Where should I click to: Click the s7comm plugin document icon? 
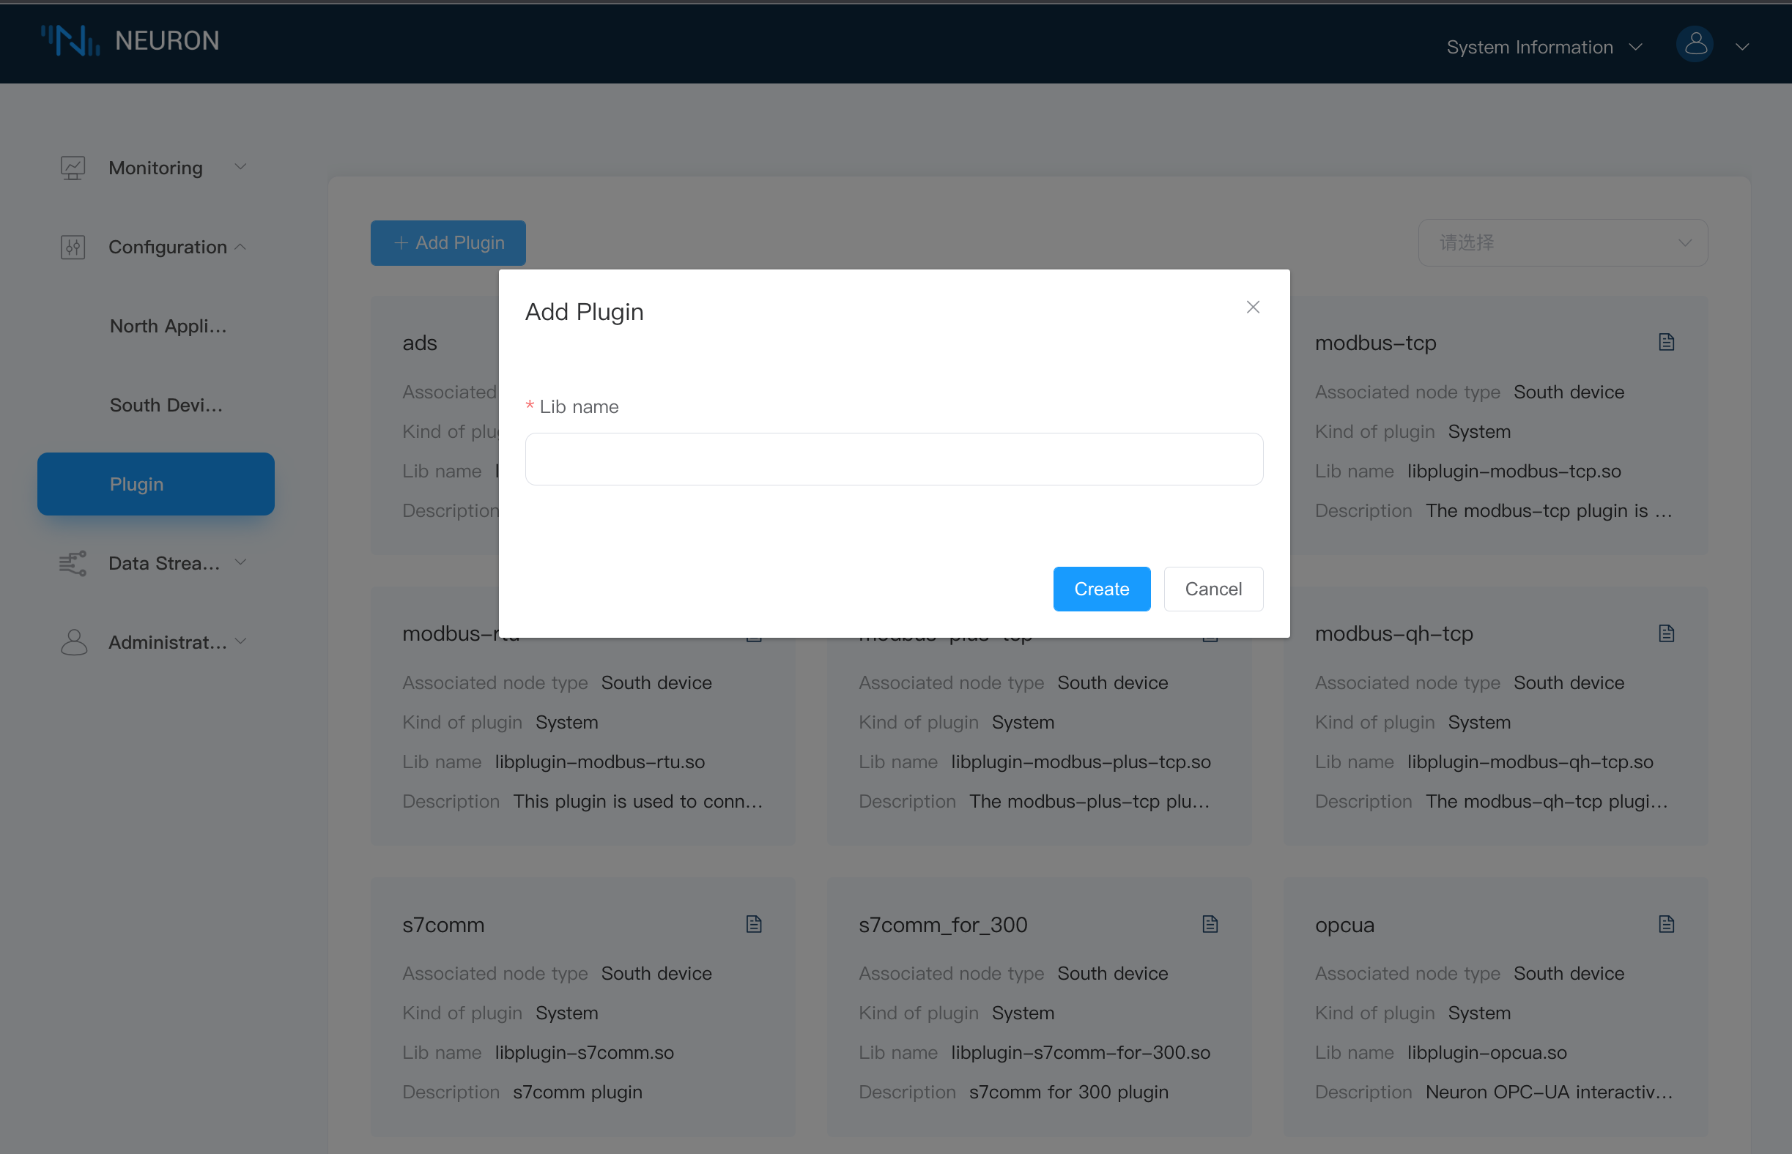(754, 923)
